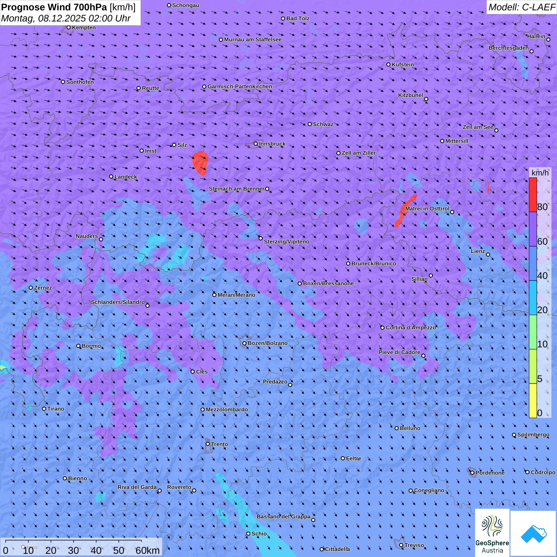This screenshot has height=557, width=557.
Task: Click the yellow 0 km/h legend swatch
Action: (x=533, y=401)
